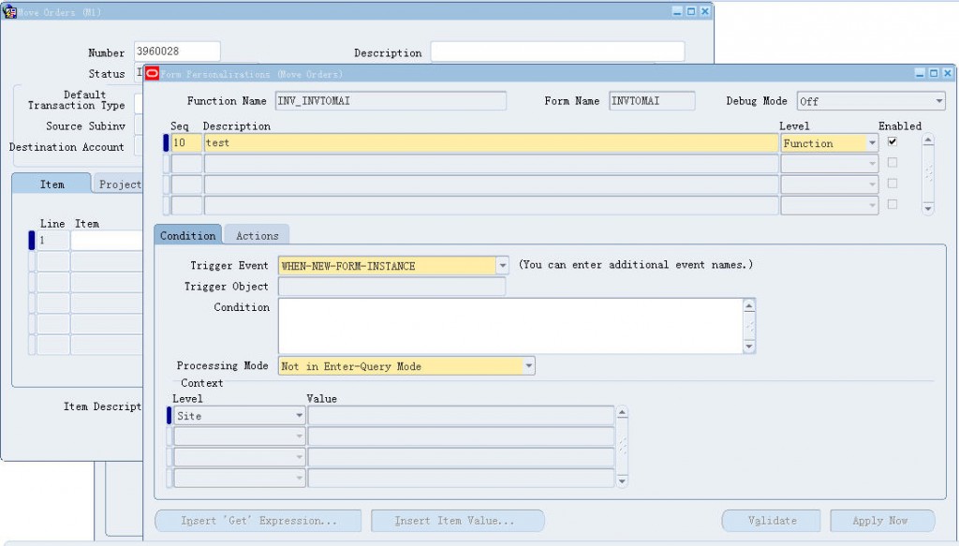This screenshot has height=546, width=959.
Task: Open the Processing Mode dropdown
Action: point(528,365)
